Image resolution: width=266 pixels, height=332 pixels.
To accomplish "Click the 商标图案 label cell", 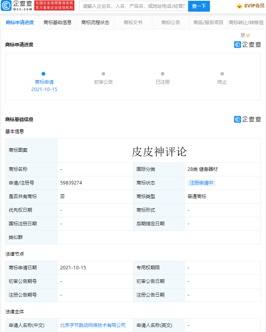I will coord(31,150).
